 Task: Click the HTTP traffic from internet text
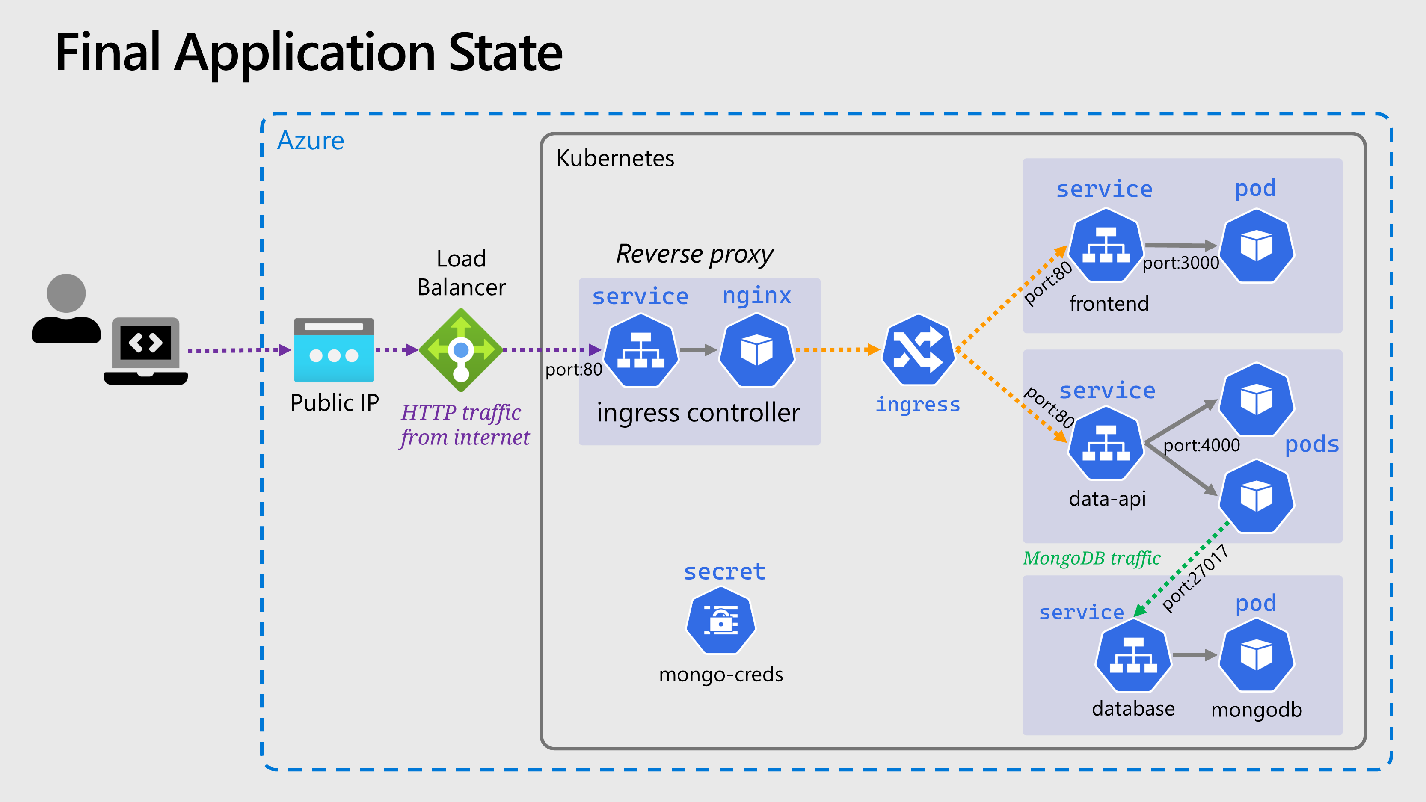[464, 424]
